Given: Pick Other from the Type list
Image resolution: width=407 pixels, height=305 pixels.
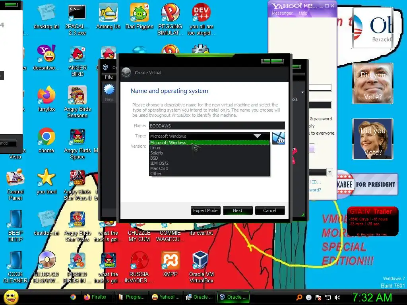Looking at the screenshot, I should click(209, 174).
